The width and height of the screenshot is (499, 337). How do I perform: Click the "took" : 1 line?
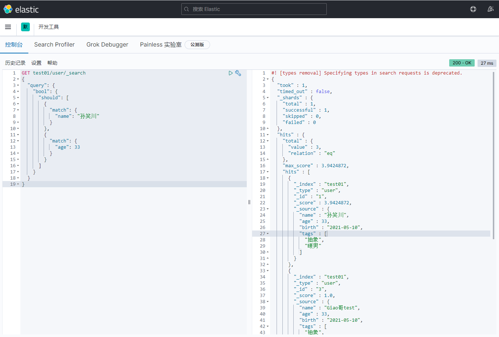292,85
